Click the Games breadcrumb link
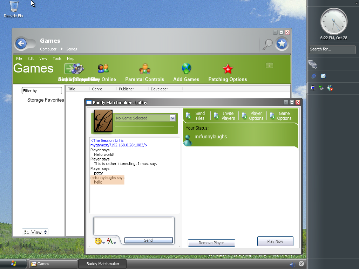Viewport: 359px width, 269px height. pos(71,49)
